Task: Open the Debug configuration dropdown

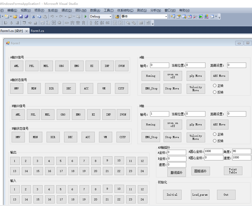Action: (110, 16)
